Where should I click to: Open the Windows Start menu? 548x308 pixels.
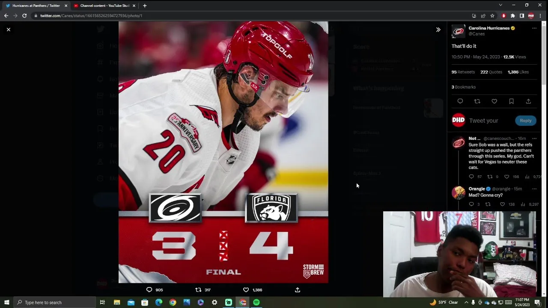coord(6,302)
